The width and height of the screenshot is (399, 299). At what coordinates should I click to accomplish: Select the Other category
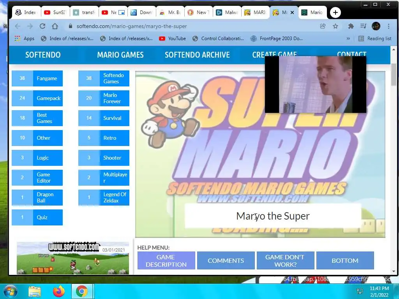point(37,138)
